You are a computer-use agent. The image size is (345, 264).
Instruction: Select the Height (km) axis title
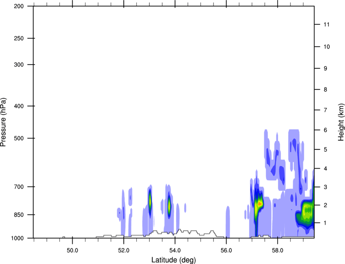coord(341,122)
